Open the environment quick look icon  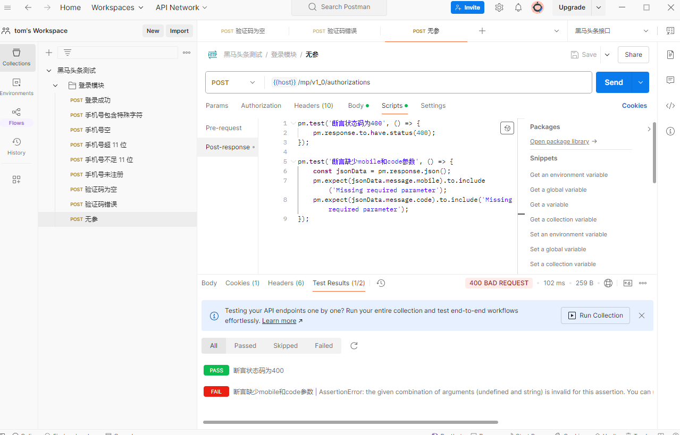click(x=669, y=31)
